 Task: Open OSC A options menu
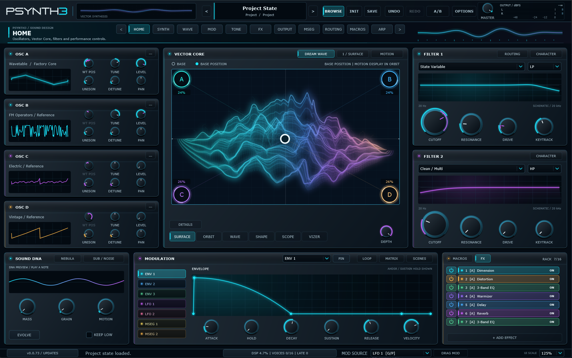tap(150, 54)
